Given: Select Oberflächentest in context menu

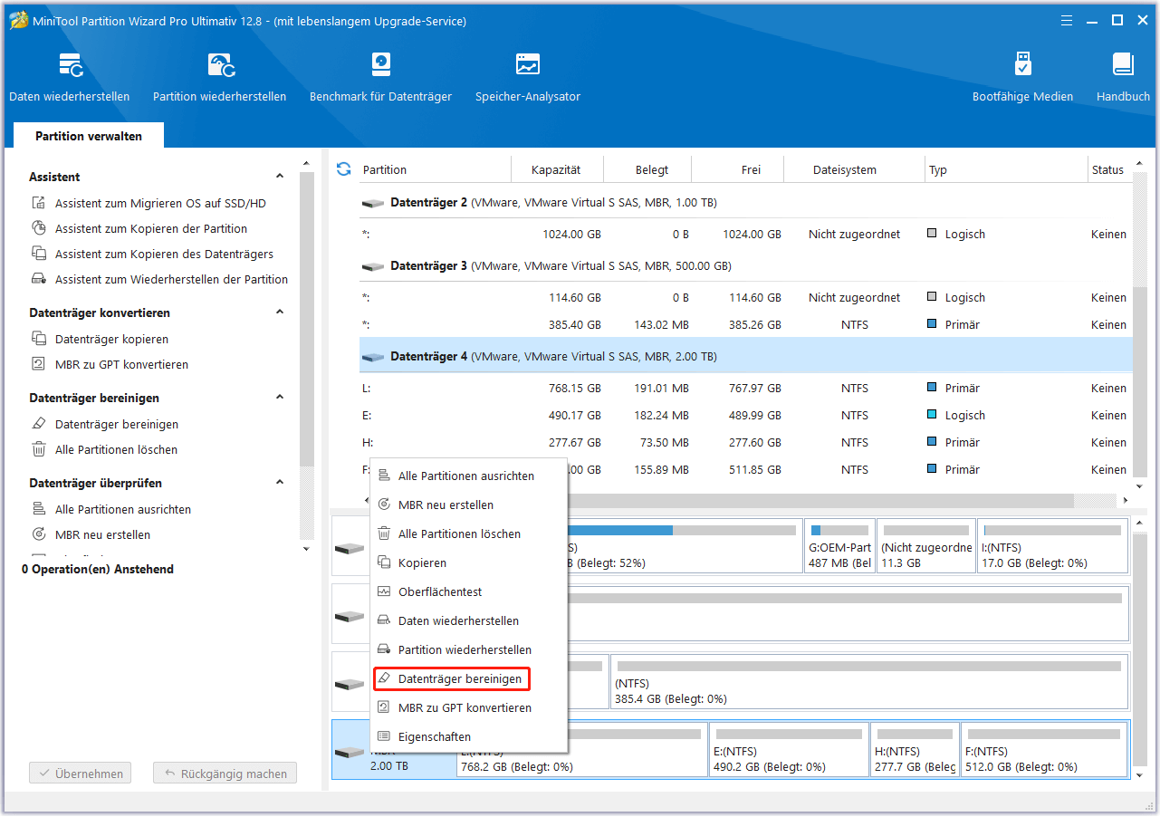Looking at the screenshot, I should pyautogui.click(x=469, y=592).
